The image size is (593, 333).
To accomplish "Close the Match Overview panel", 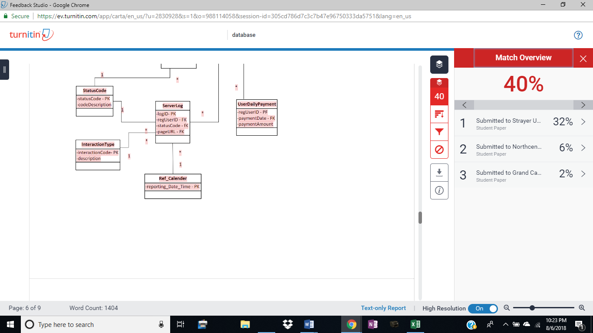I will (583, 59).
